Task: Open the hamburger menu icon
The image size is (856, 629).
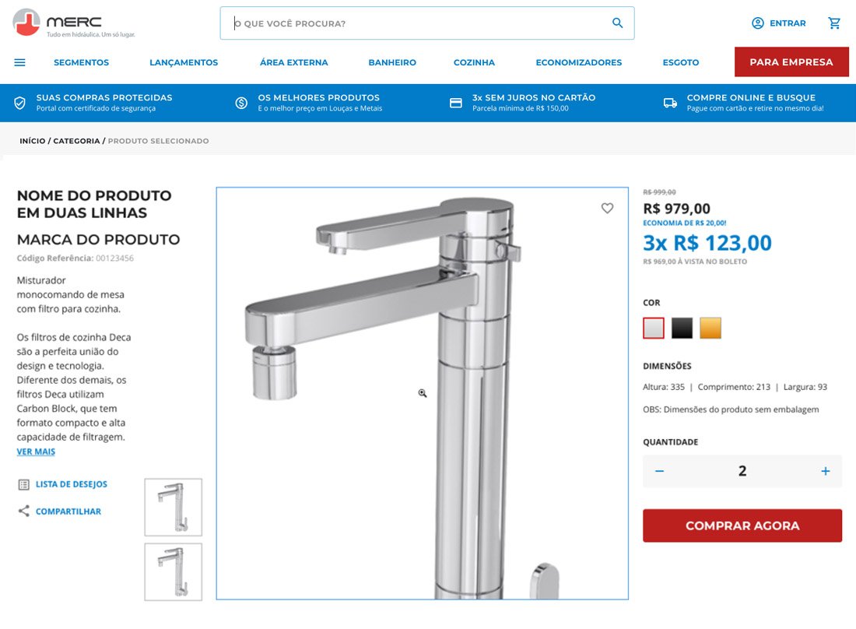Action: [x=19, y=62]
